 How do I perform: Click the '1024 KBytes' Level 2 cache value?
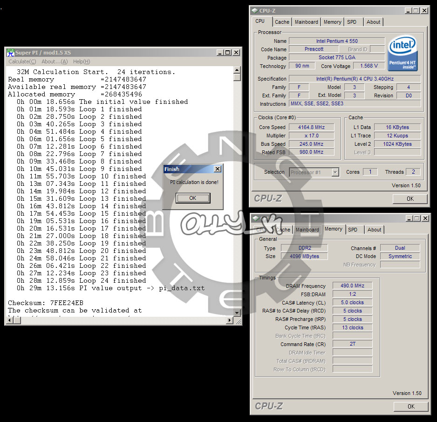(x=397, y=144)
